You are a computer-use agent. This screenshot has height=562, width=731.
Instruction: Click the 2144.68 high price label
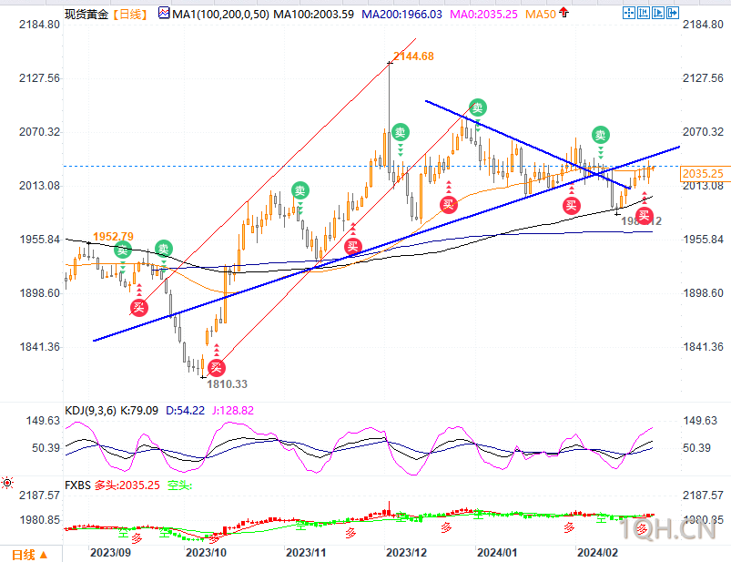coord(413,56)
